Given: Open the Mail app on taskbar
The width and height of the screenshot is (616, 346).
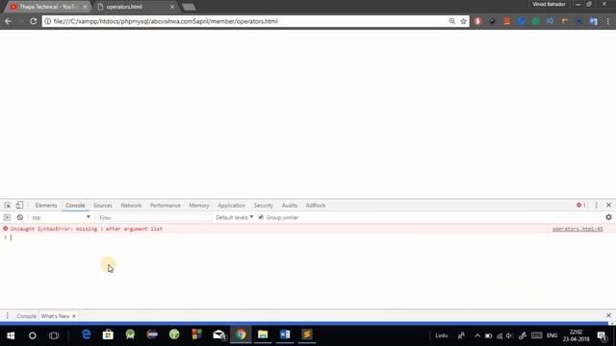Looking at the screenshot, I should [218, 334].
